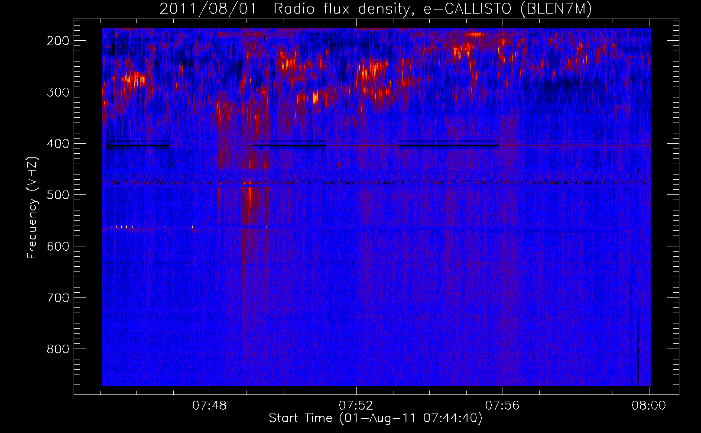Click the 500 frequency tick label

pyautogui.click(x=58, y=195)
